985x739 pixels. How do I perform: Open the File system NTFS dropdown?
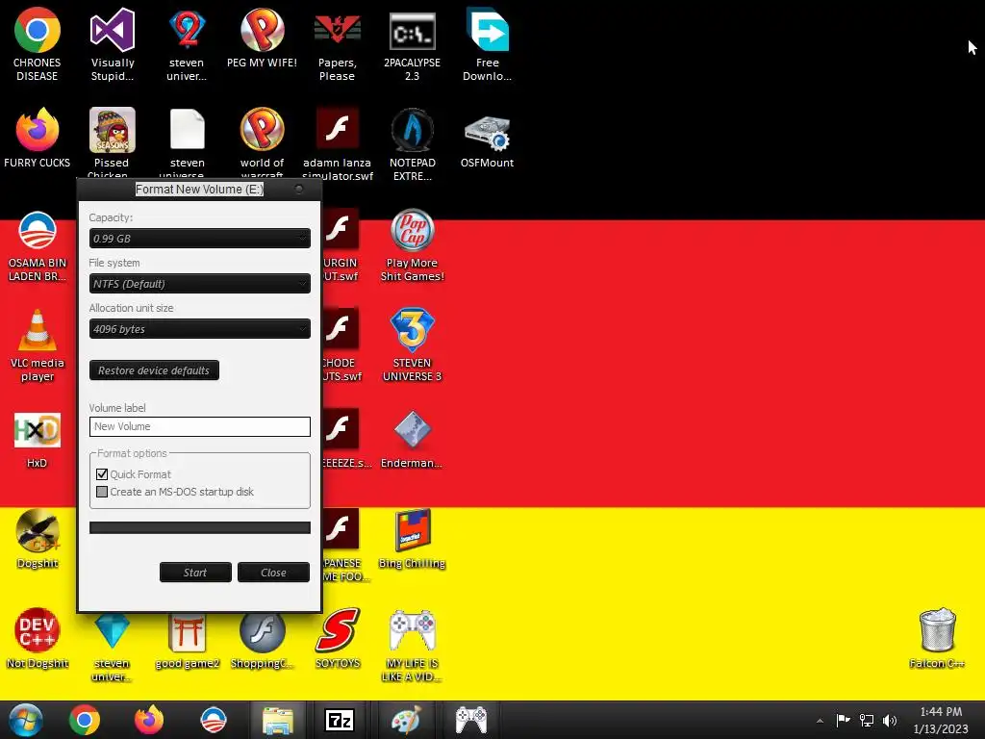pyautogui.click(x=200, y=284)
